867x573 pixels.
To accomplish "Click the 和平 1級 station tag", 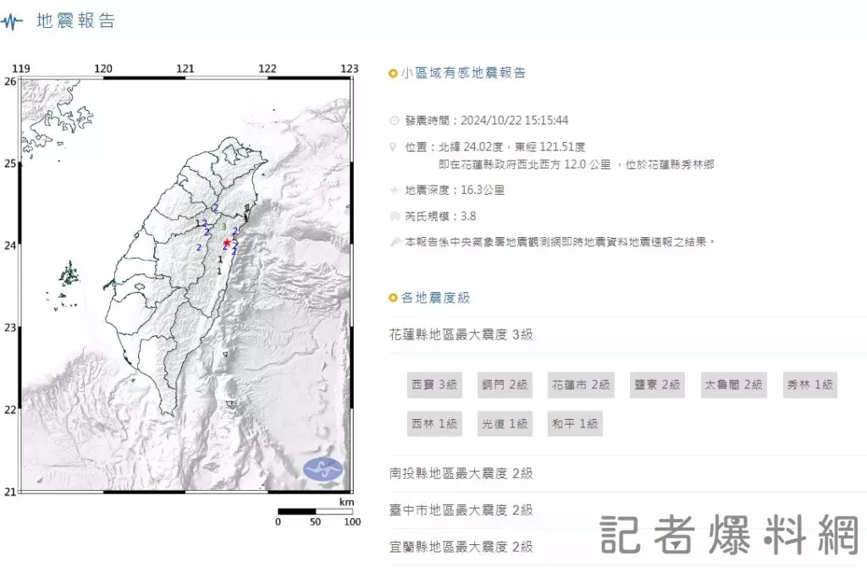I will [x=574, y=423].
